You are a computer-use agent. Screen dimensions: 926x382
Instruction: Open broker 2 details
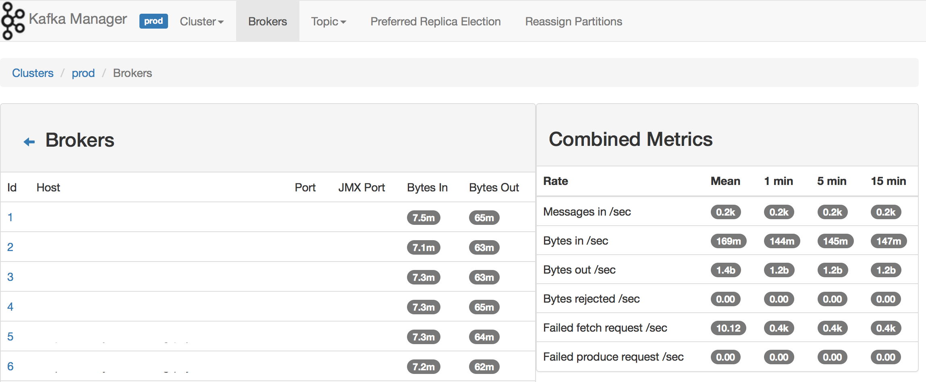pyautogui.click(x=10, y=247)
